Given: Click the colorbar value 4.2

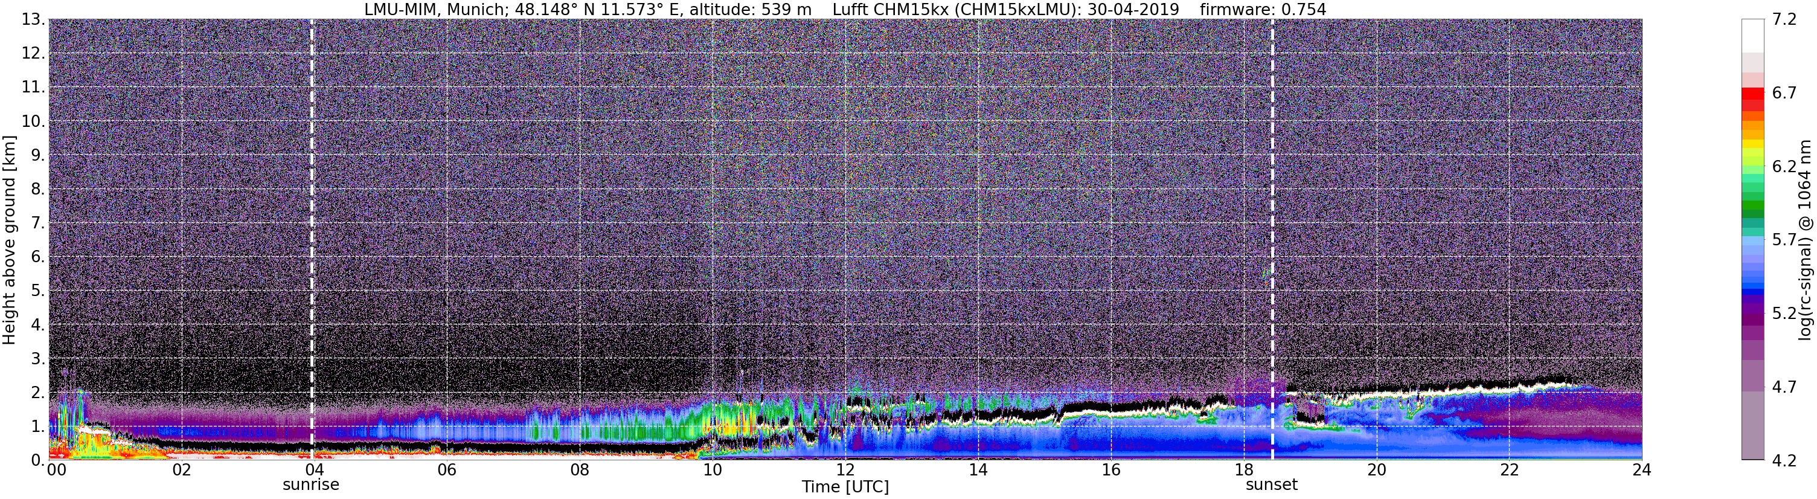Looking at the screenshot, I should (1784, 460).
